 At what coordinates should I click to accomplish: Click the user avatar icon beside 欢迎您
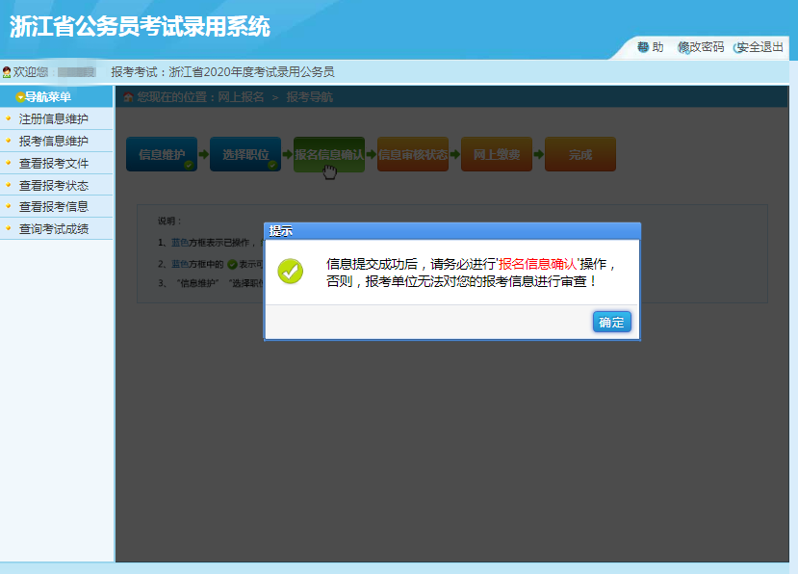click(7, 72)
